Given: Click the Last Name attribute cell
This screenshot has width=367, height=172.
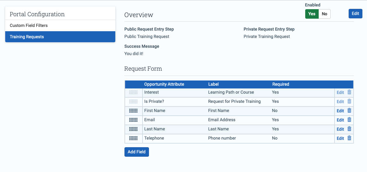Looking at the screenshot, I should 155,129.
